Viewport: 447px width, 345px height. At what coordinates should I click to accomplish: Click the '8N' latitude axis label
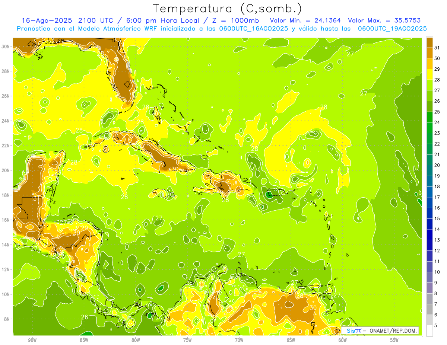(7, 319)
